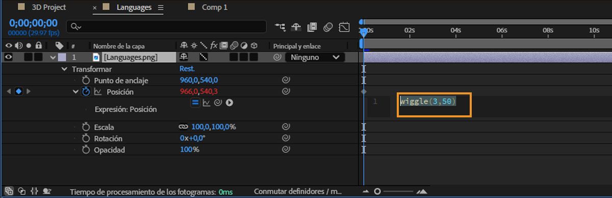This screenshot has height=198, width=612.
Task: Click the current timecode 0;00;00;00
Action: (x=33, y=23)
